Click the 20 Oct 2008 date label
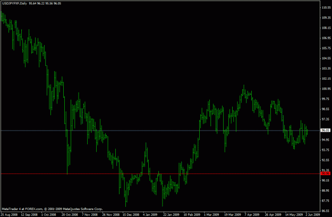 pos(70,215)
